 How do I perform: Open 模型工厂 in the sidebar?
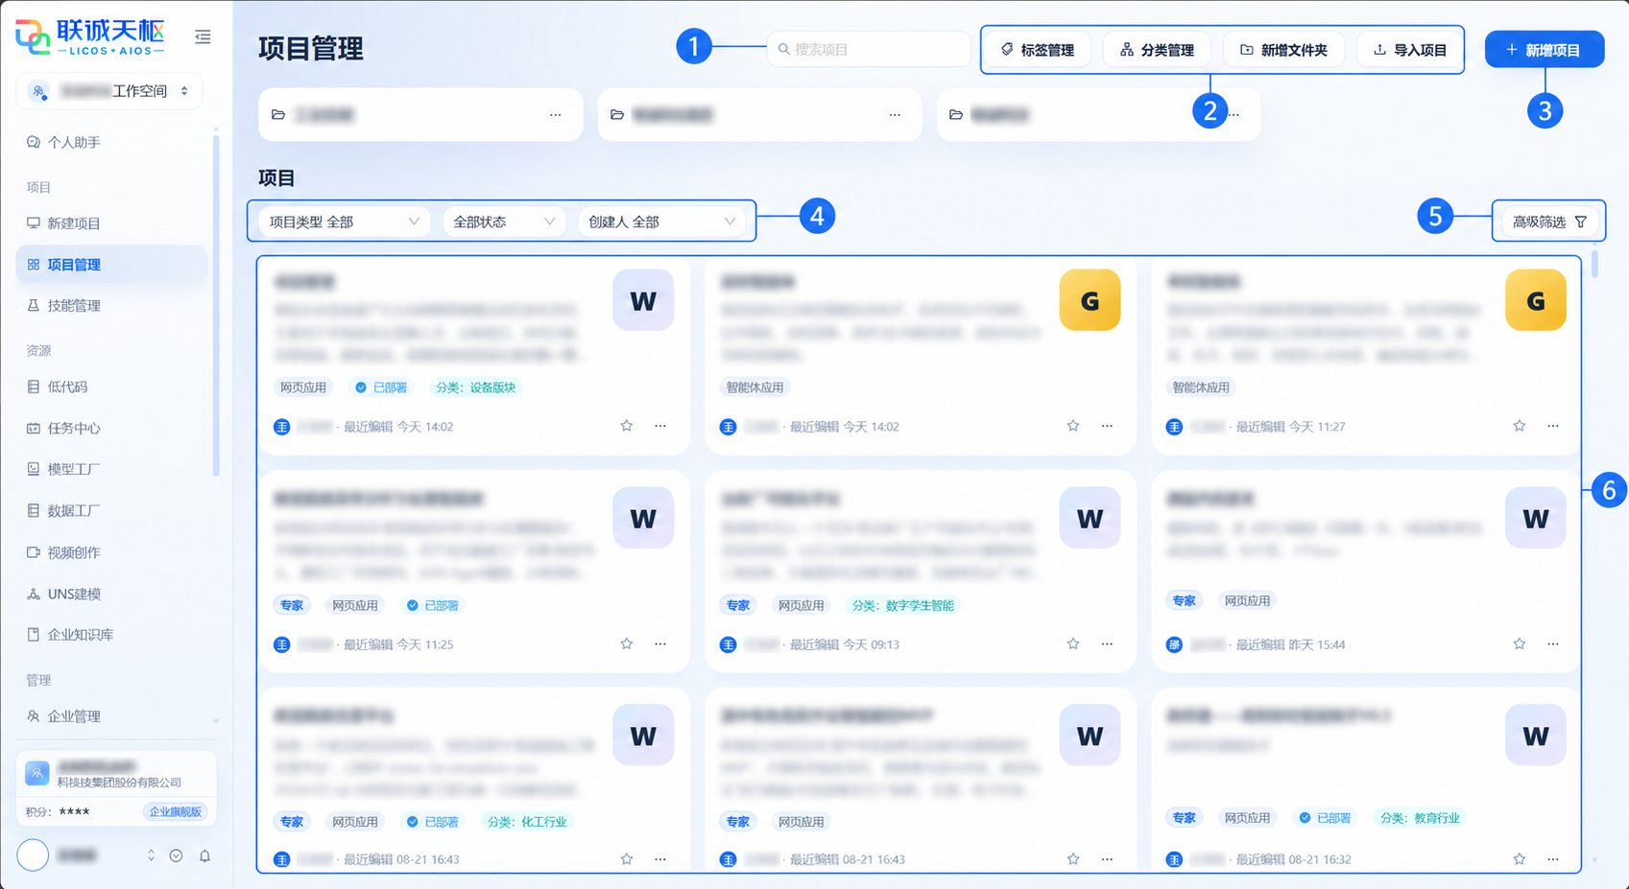[74, 470]
